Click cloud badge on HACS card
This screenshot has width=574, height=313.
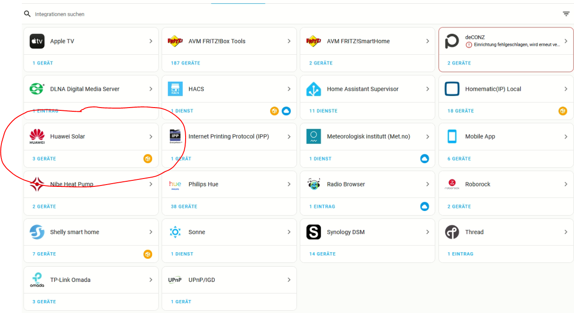click(x=286, y=111)
